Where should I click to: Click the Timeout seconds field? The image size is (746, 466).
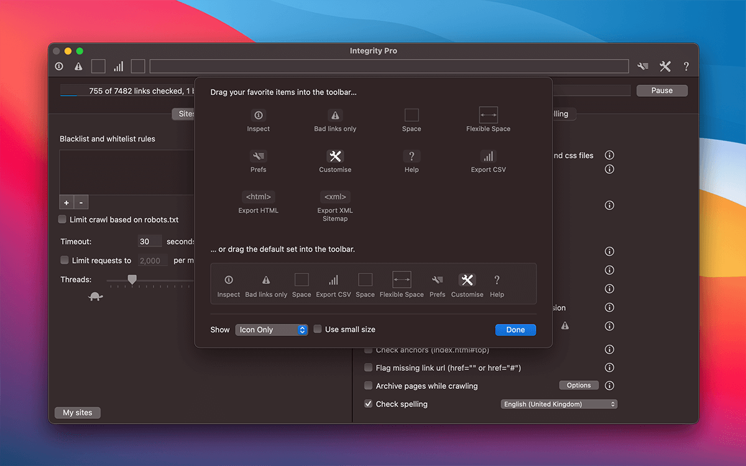click(x=150, y=242)
